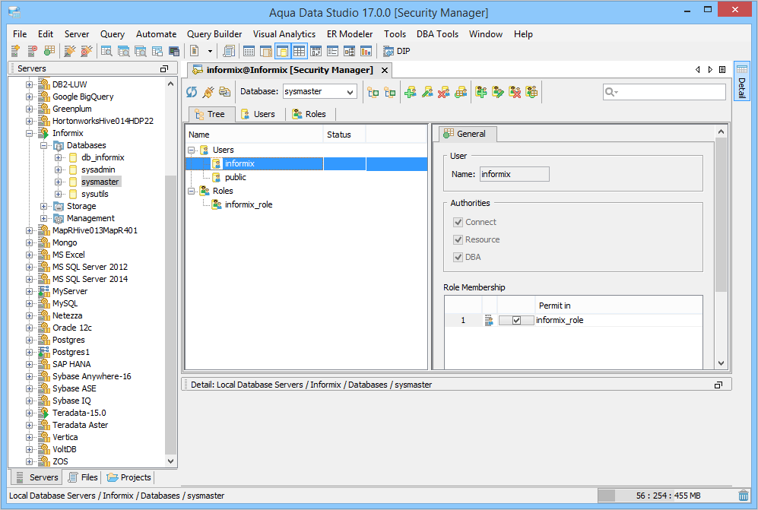Expand the Storage node
The height and width of the screenshot is (510, 758).
[x=43, y=206]
